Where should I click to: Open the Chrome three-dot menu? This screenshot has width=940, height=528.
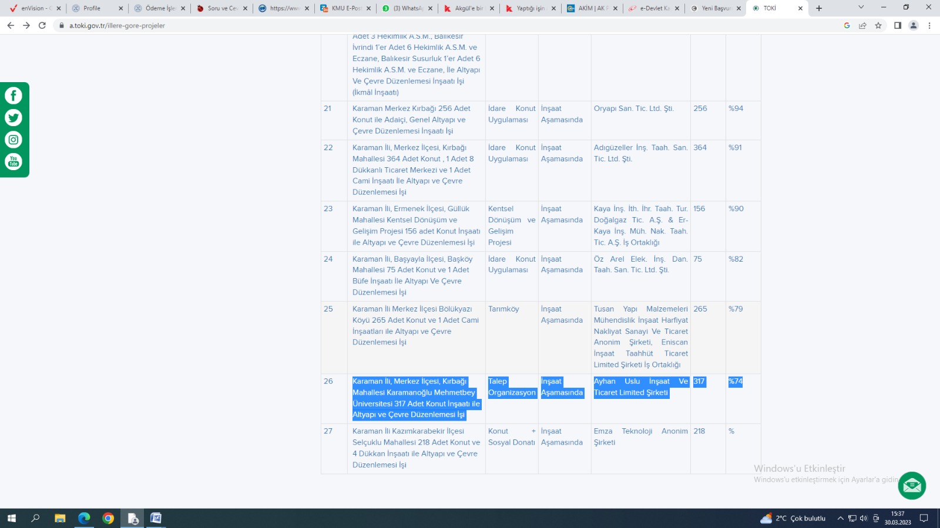(x=929, y=25)
